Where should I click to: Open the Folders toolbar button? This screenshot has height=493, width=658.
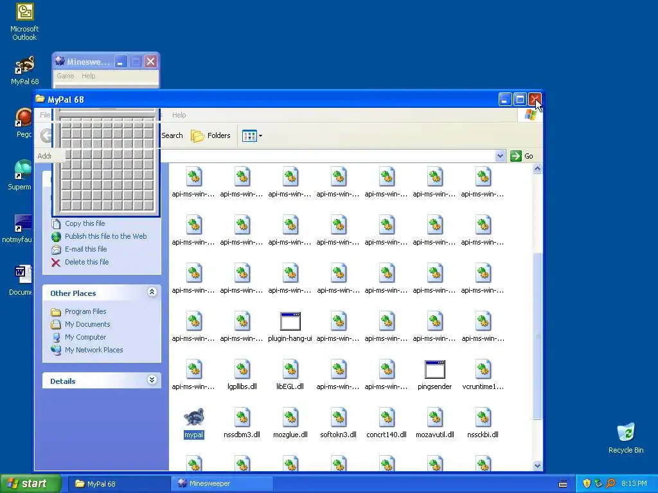tap(211, 135)
